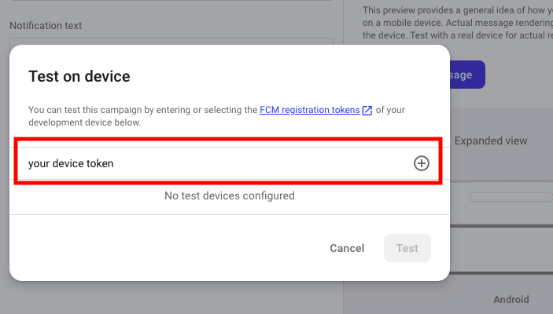Focus the device token input field
553x314 pixels.
click(x=212, y=163)
